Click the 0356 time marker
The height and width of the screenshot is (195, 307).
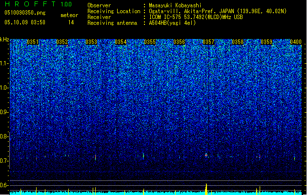[179, 42]
